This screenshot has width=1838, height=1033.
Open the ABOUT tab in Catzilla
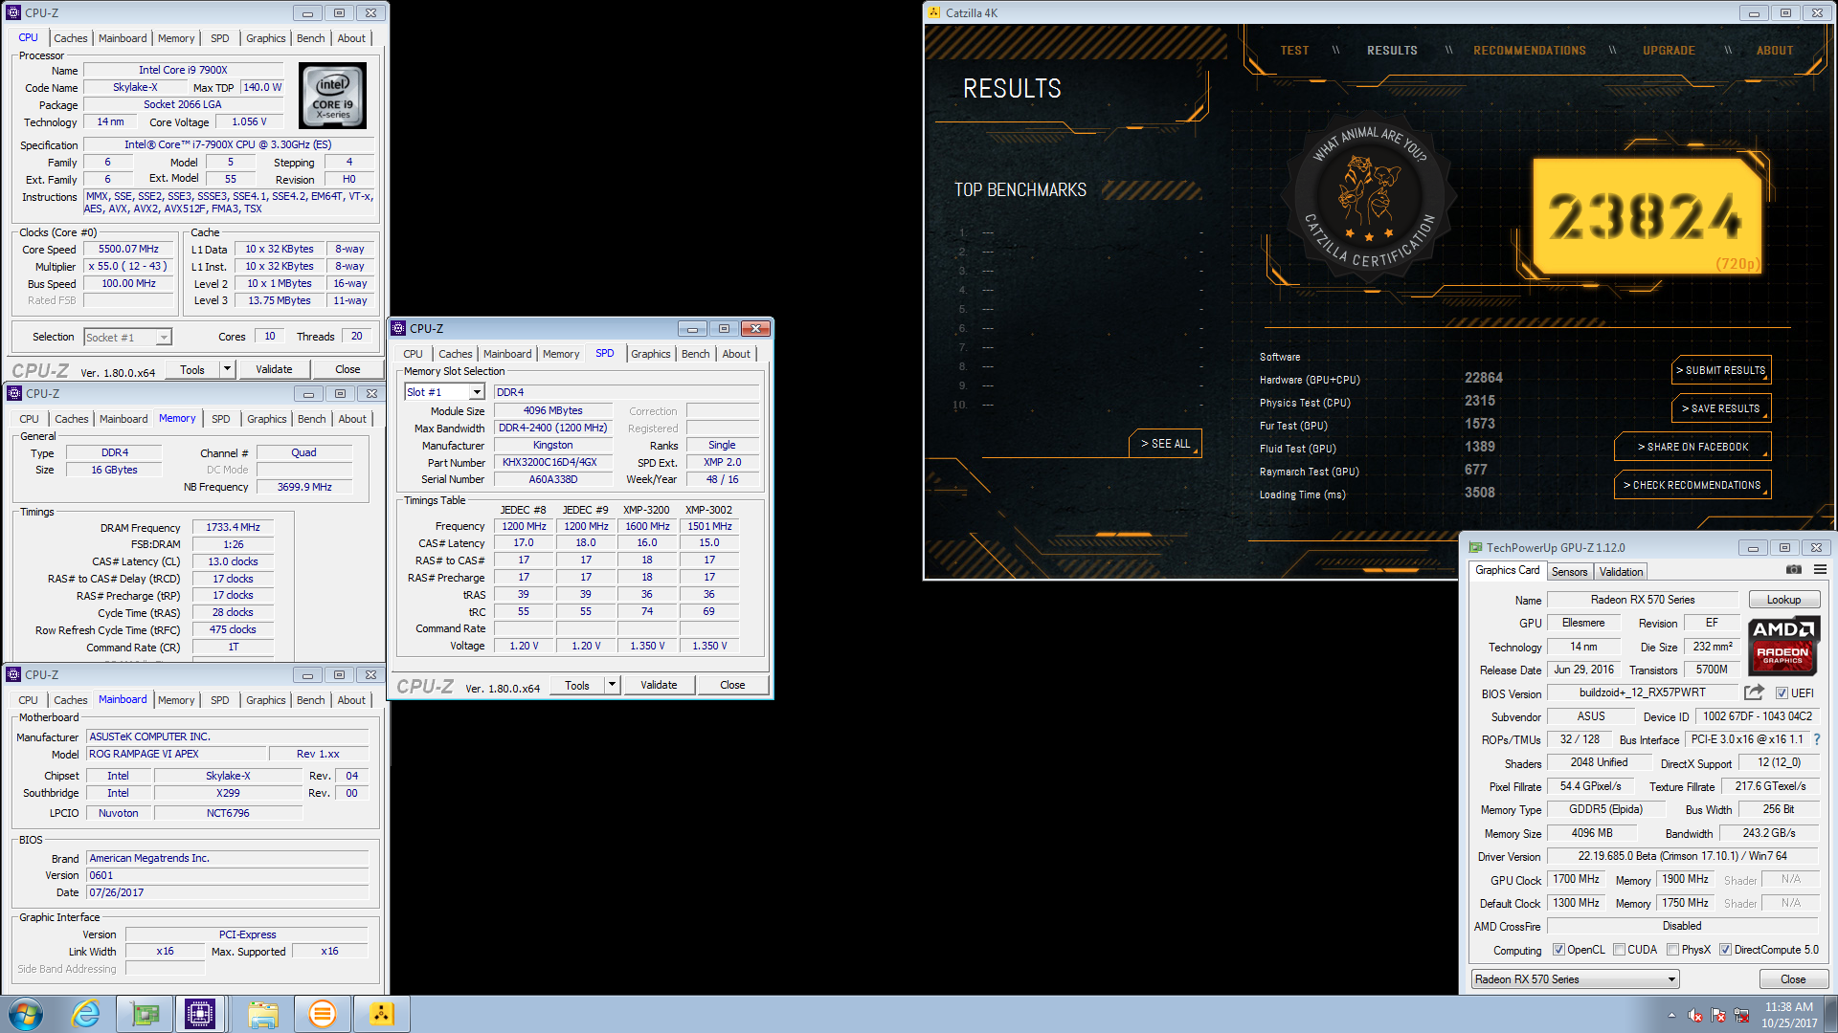1774,51
